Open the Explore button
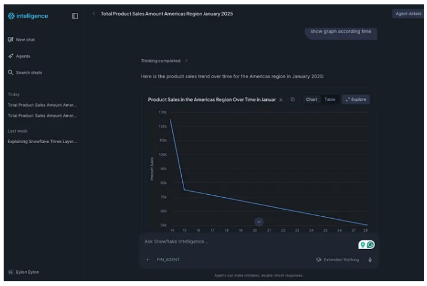 (356, 99)
